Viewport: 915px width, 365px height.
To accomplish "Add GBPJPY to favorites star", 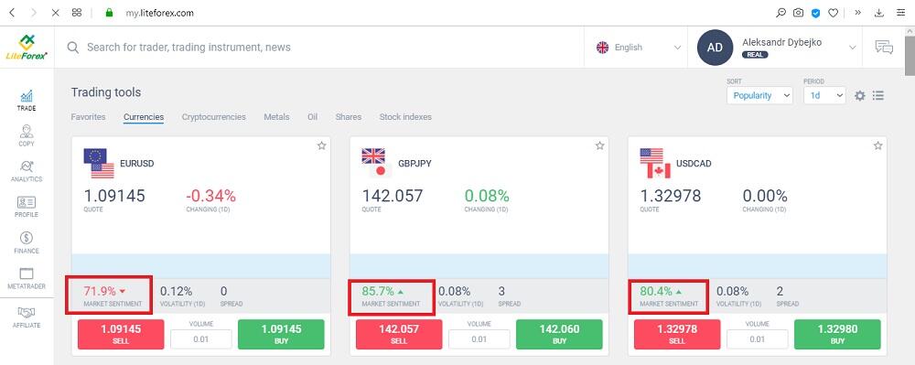I will click(600, 145).
